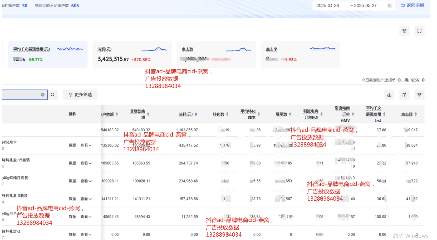Screen dimensions: 437x240
Task: Open table settings sliders icon
Action: pos(419,95)
